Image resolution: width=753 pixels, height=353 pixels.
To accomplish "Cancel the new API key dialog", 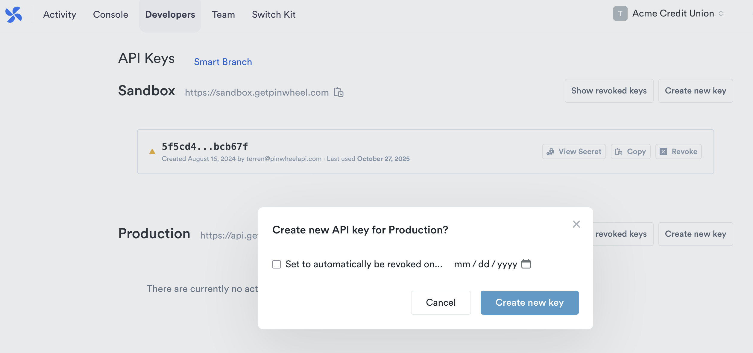I will pos(441,302).
